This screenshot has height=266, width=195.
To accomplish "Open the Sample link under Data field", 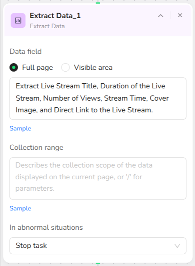I will click(x=20, y=128).
